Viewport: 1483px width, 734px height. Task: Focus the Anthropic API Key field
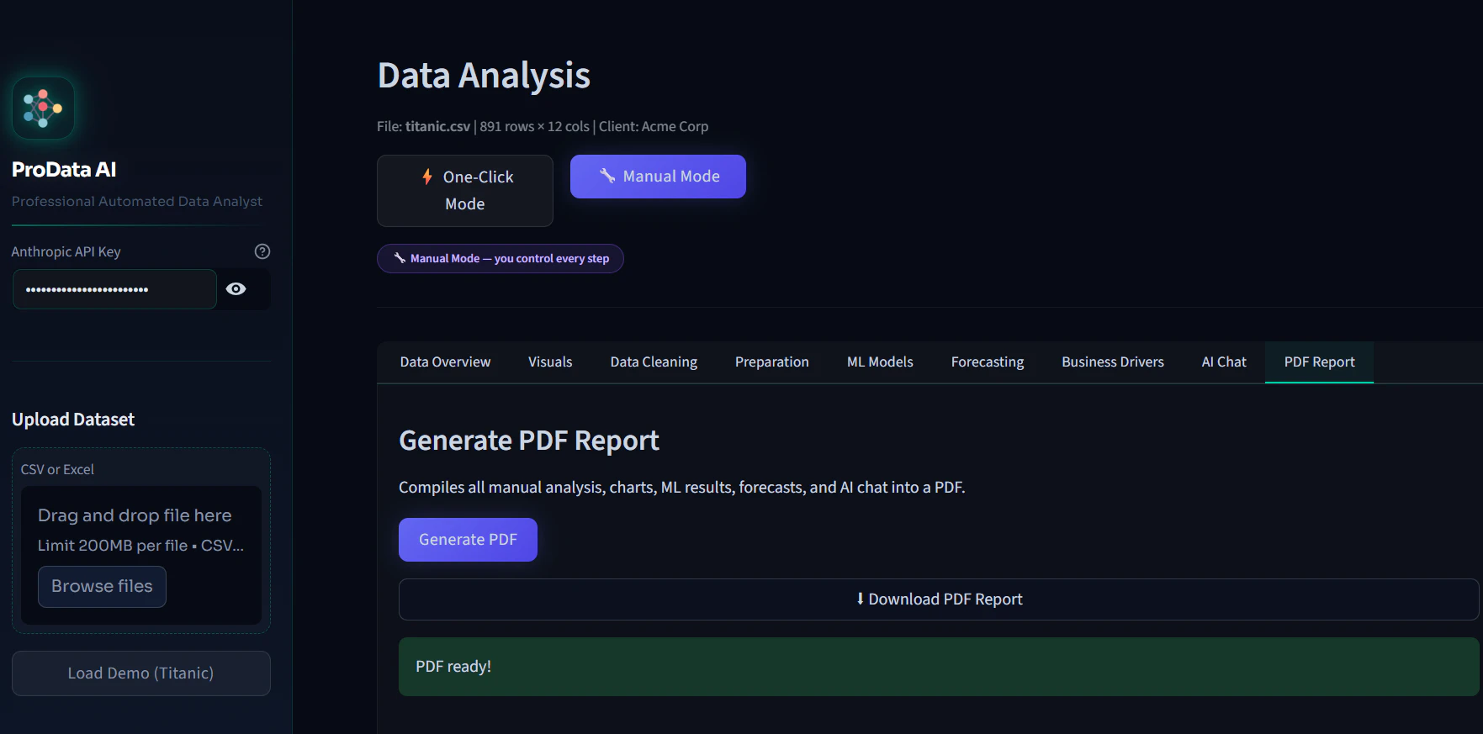(114, 289)
